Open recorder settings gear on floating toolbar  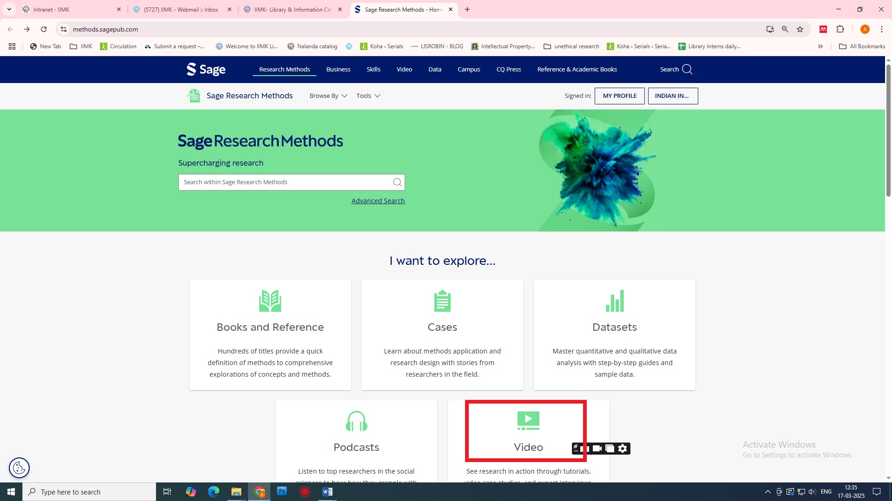coord(623,449)
